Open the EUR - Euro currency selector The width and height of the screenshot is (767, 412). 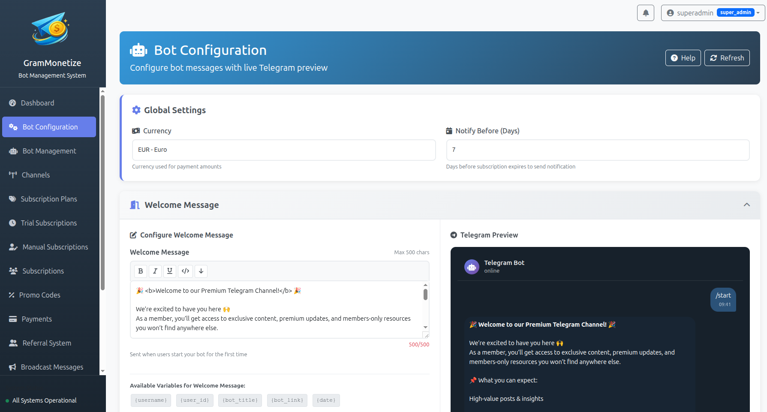pyautogui.click(x=284, y=150)
